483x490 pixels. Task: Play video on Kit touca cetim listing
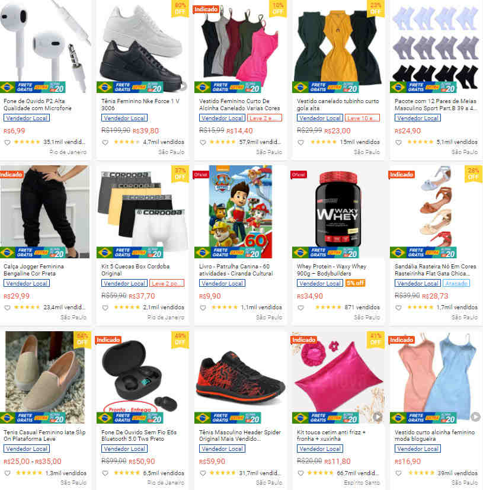tap(378, 417)
